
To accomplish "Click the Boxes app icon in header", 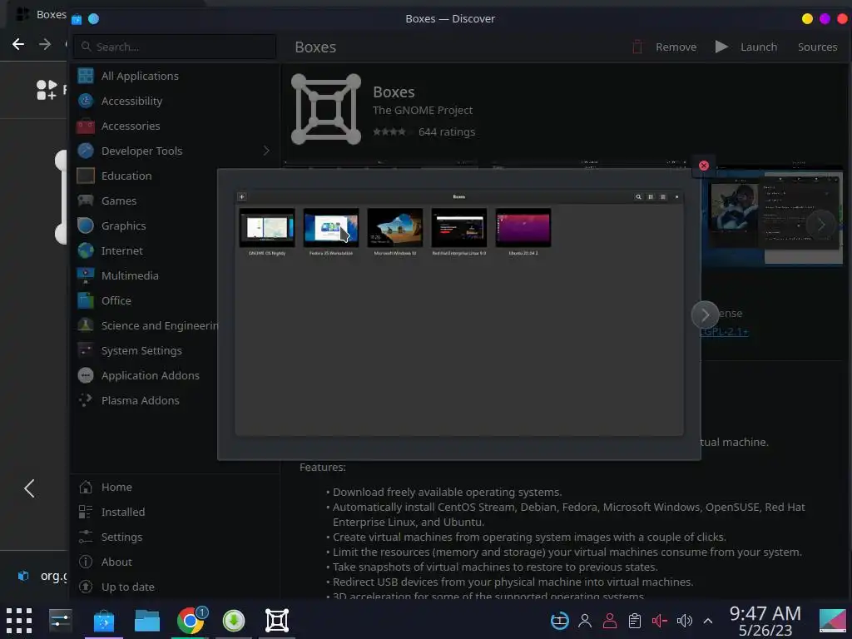I will (326, 109).
